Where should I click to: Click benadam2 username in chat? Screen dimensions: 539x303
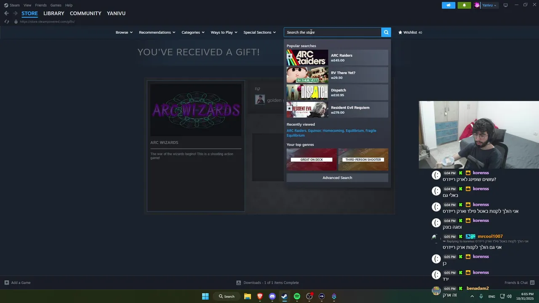click(x=478, y=288)
